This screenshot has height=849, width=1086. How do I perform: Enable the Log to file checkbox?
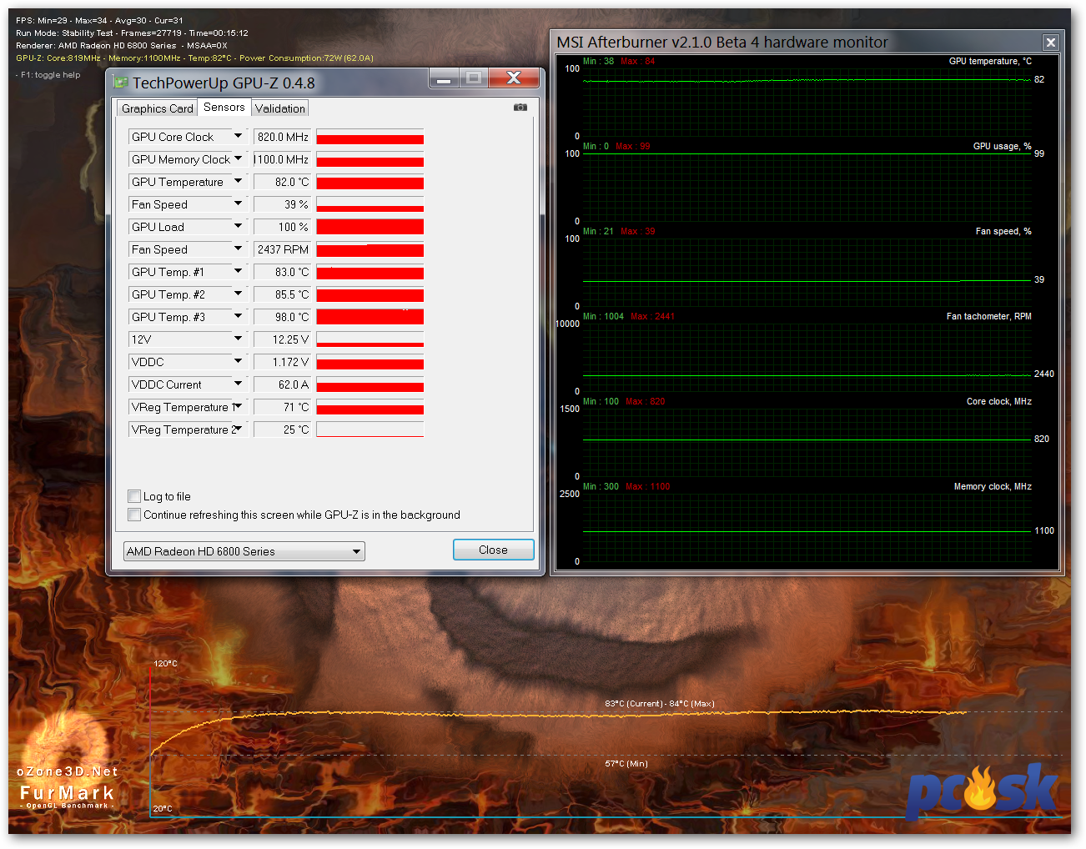click(x=134, y=496)
